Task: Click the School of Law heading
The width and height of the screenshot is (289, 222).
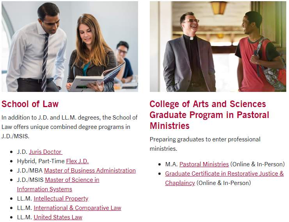Action: click(30, 104)
